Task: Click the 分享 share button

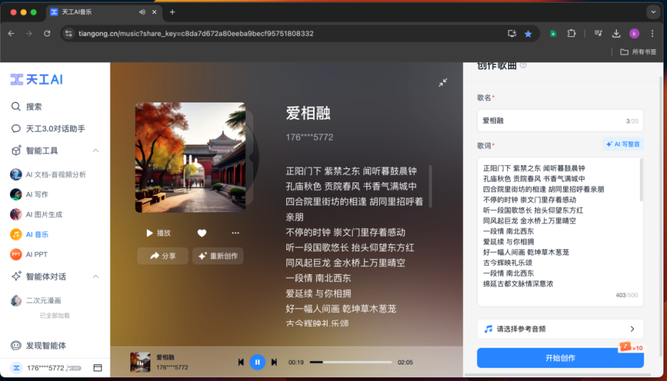Action: [162, 256]
